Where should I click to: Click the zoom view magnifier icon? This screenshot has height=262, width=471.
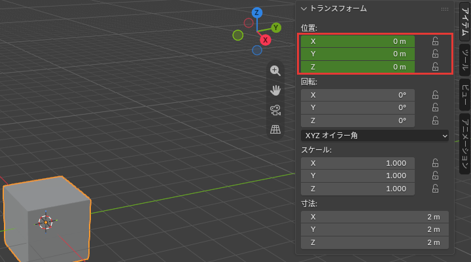point(275,71)
